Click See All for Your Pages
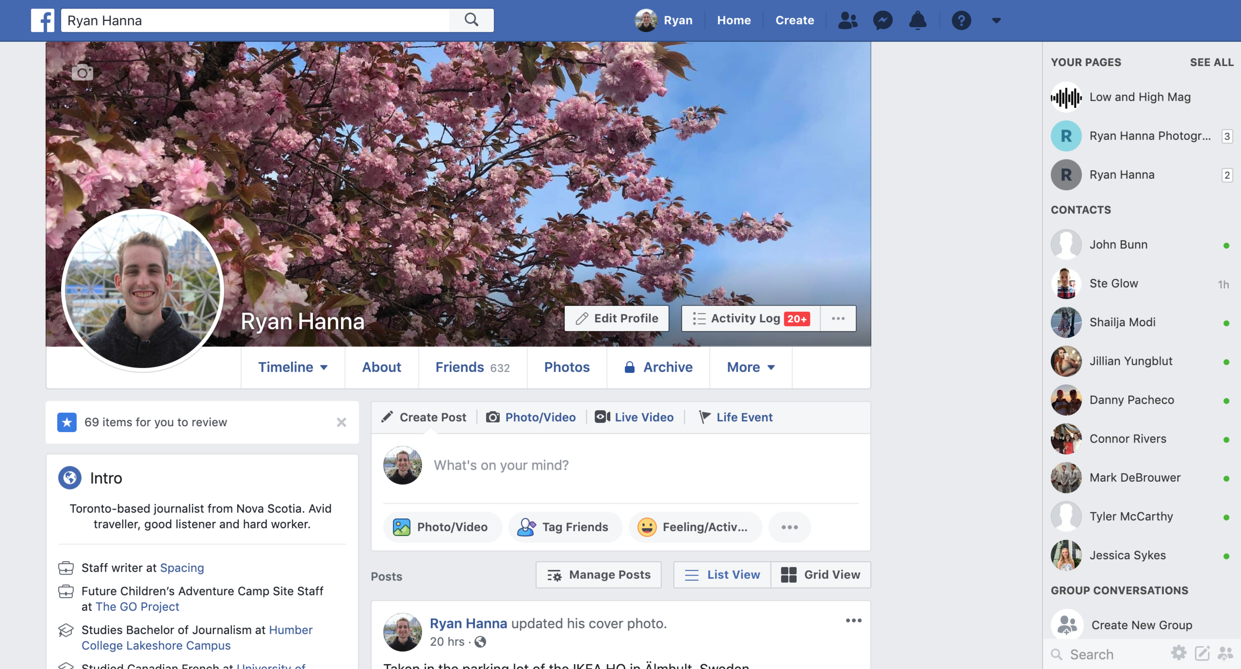 coord(1211,63)
